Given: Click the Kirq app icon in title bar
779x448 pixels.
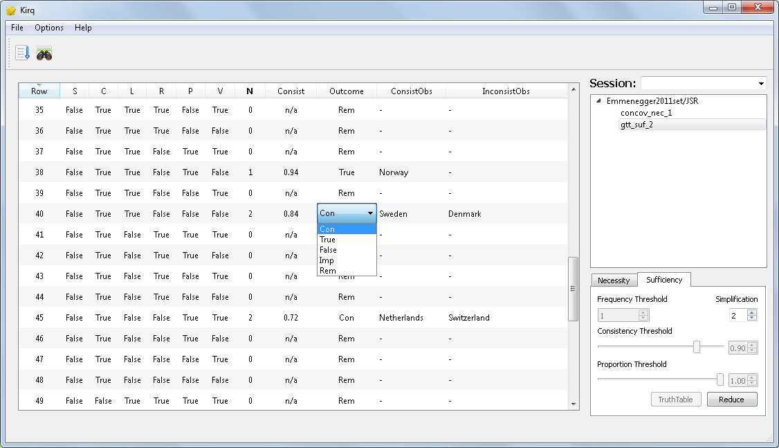Looking at the screenshot, I should [x=11, y=10].
